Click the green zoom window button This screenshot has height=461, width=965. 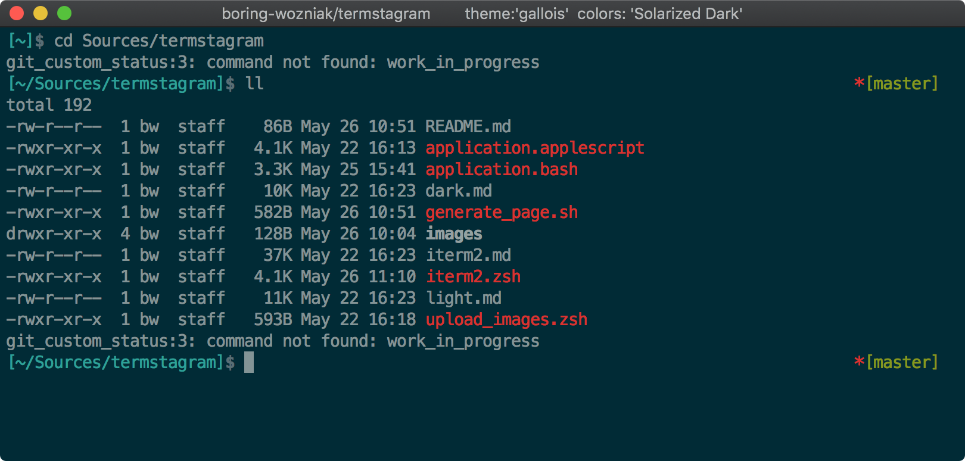64,13
